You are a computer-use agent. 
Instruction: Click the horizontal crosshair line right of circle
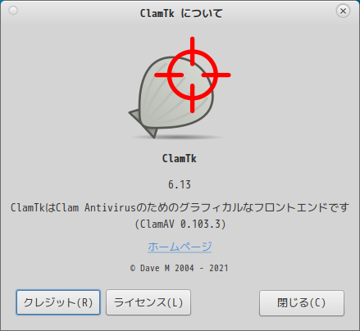tap(216, 75)
